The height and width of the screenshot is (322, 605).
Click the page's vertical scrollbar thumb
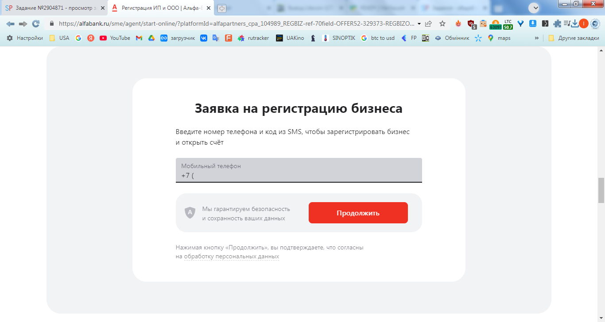[x=601, y=190]
